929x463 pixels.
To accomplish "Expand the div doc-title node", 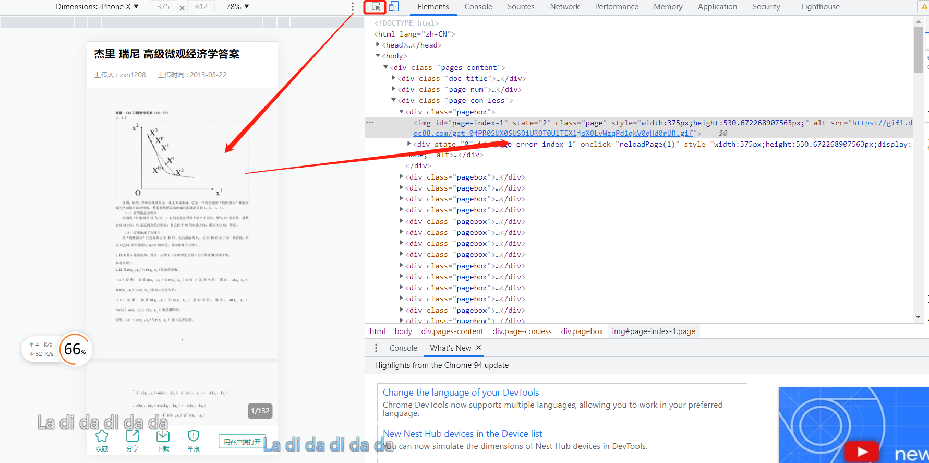I will [394, 78].
